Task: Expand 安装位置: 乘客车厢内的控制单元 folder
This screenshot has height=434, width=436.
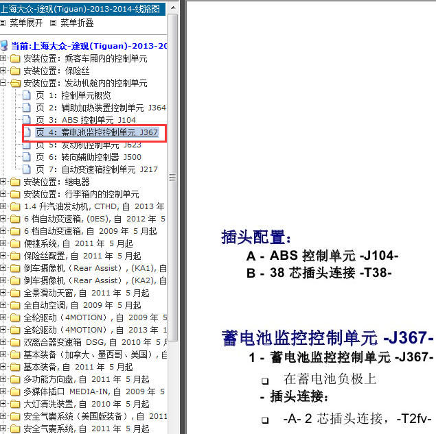Action: point(3,58)
